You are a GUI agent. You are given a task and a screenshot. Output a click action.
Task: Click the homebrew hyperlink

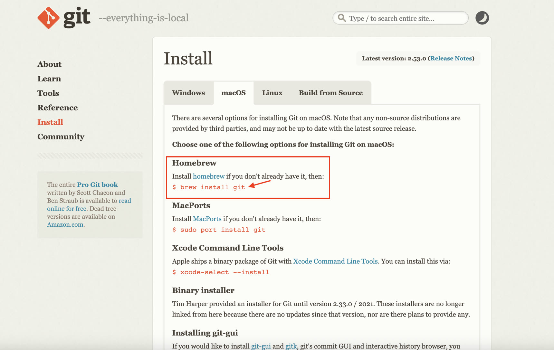coord(209,176)
